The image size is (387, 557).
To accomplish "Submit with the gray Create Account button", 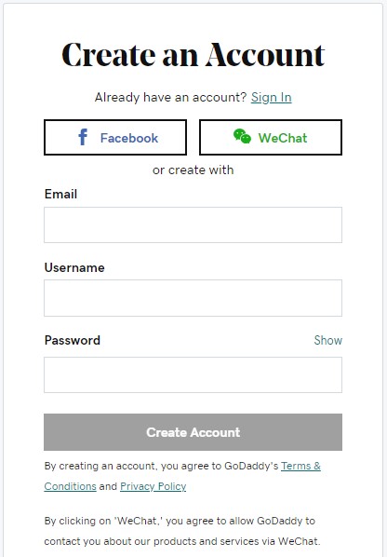I will pos(193,432).
